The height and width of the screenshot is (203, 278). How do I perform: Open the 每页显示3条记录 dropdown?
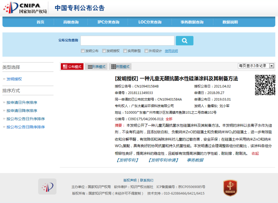[256, 66]
